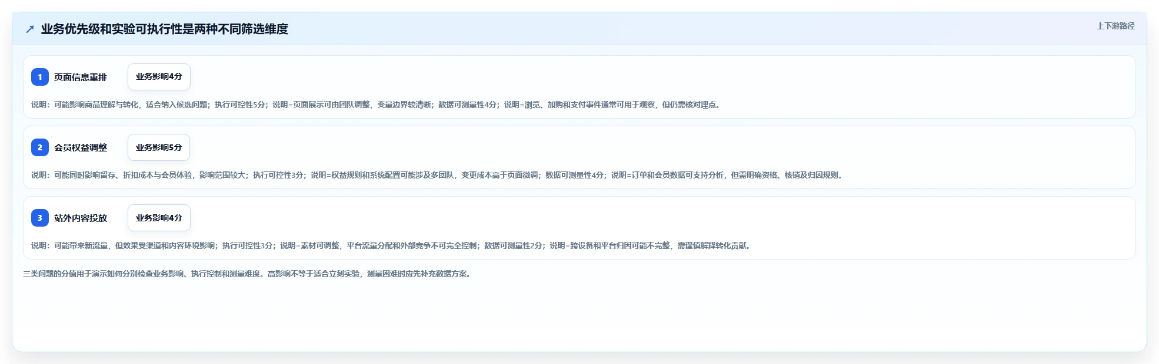The width and height of the screenshot is (1159, 364).
Task: Click the arrow icon beside the header title
Action: (x=30, y=29)
